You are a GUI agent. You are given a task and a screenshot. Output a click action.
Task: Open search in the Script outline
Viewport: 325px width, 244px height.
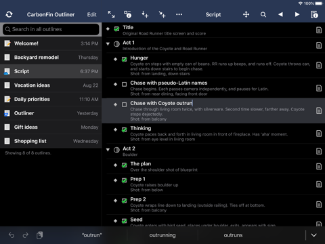pos(263,14)
